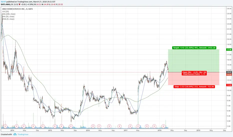Click the TradingView cloud logo icon
Viewport: 233px width, 137px height.
(x=15, y=134)
